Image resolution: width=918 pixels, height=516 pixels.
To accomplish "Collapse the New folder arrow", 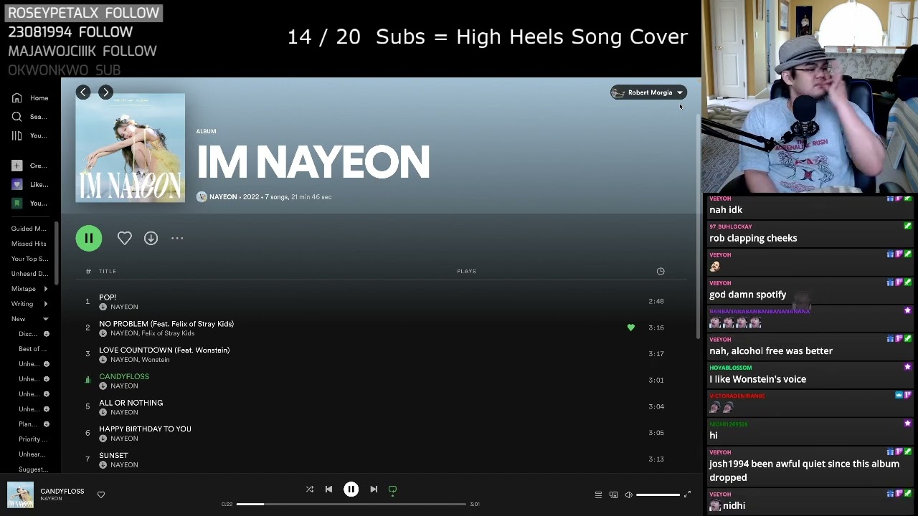I will pyautogui.click(x=46, y=319).
